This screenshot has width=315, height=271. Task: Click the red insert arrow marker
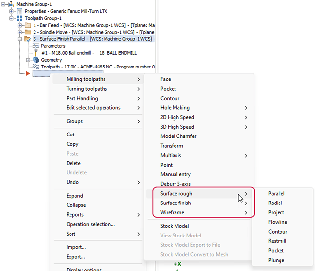tap(28, 74)
